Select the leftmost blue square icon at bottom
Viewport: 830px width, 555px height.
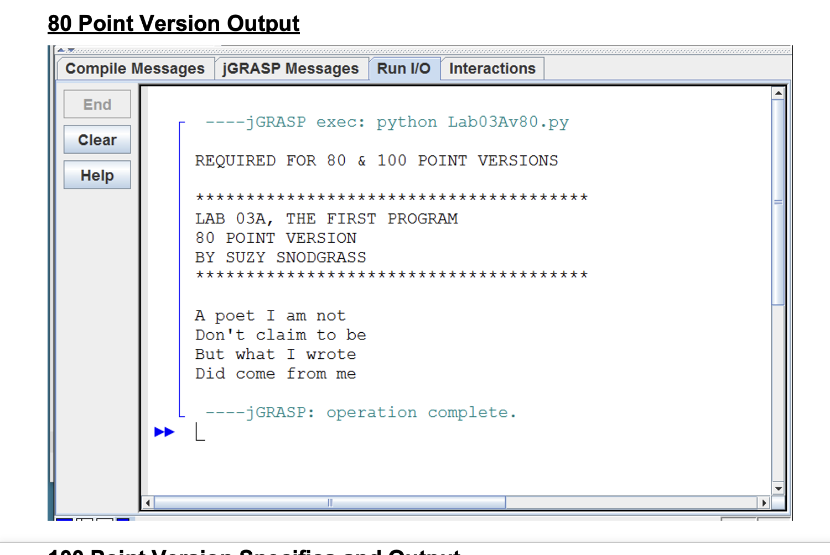[x=64, y=521]
